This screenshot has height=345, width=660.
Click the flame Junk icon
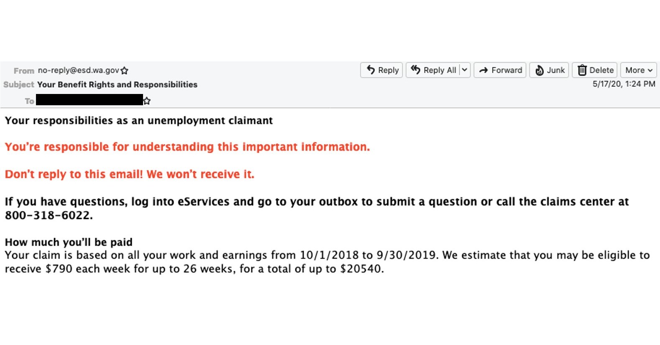pos(540,70)
